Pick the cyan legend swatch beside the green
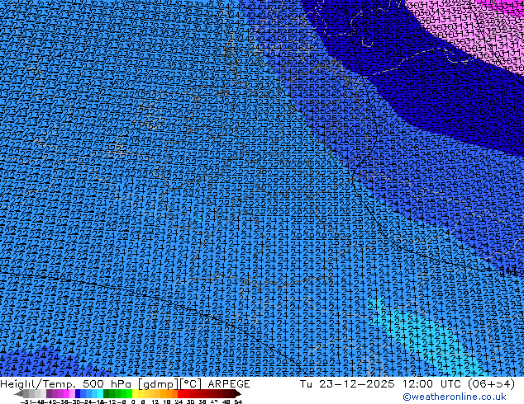 101,394
